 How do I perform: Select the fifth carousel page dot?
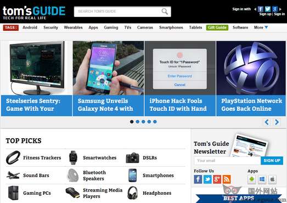155,122
